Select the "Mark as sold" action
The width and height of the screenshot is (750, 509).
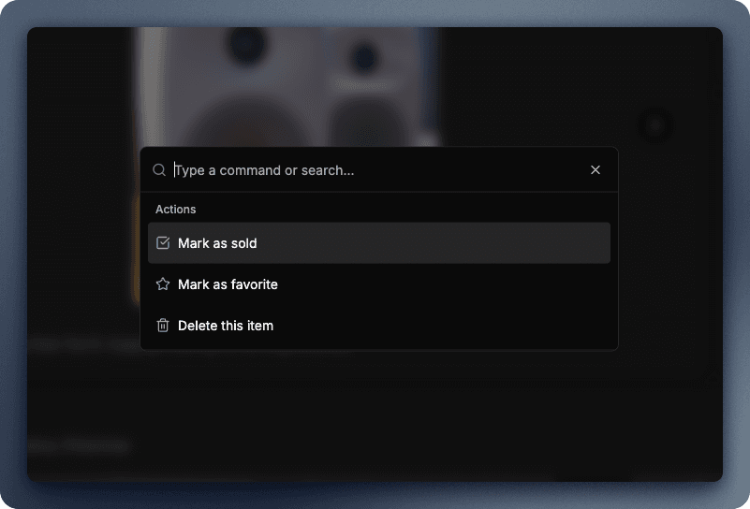[x=378, y=243]
